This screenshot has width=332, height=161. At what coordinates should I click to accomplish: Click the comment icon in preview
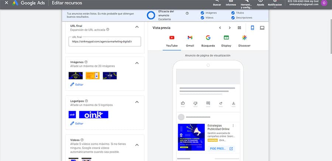coord(208,103)
